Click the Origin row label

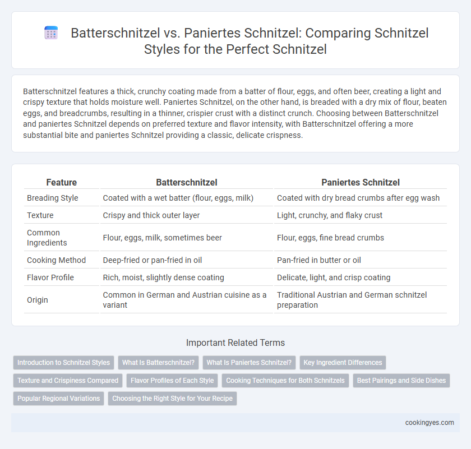[x=37, y=300]
